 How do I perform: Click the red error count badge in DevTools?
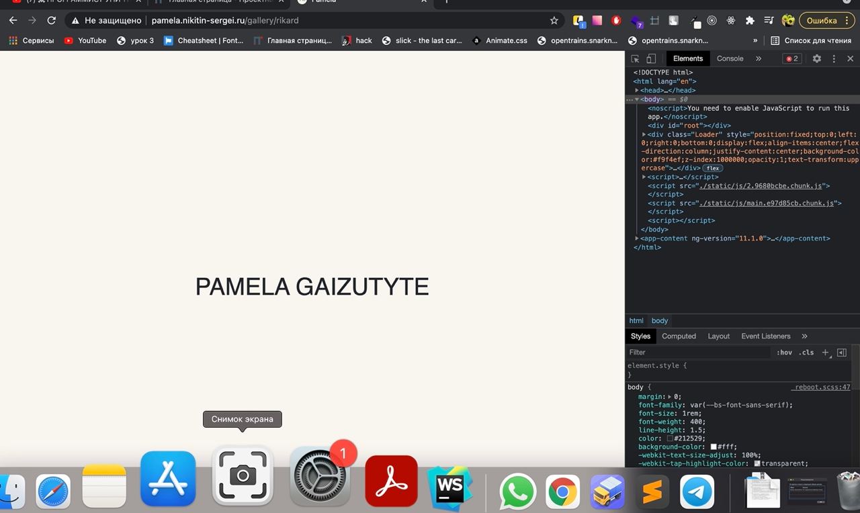(x=792, y=59)
